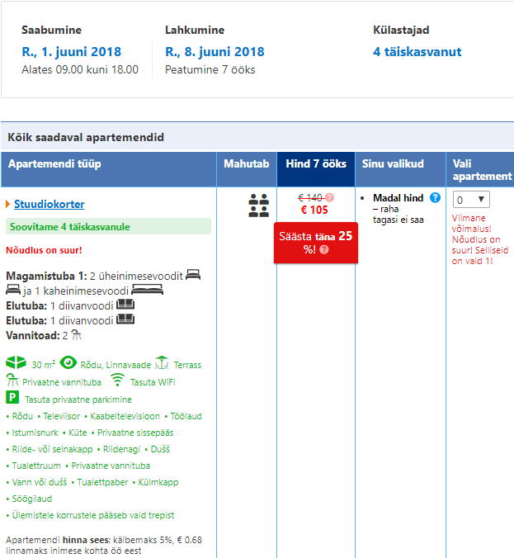Click the Vali apartement column header

pos(482,170)
